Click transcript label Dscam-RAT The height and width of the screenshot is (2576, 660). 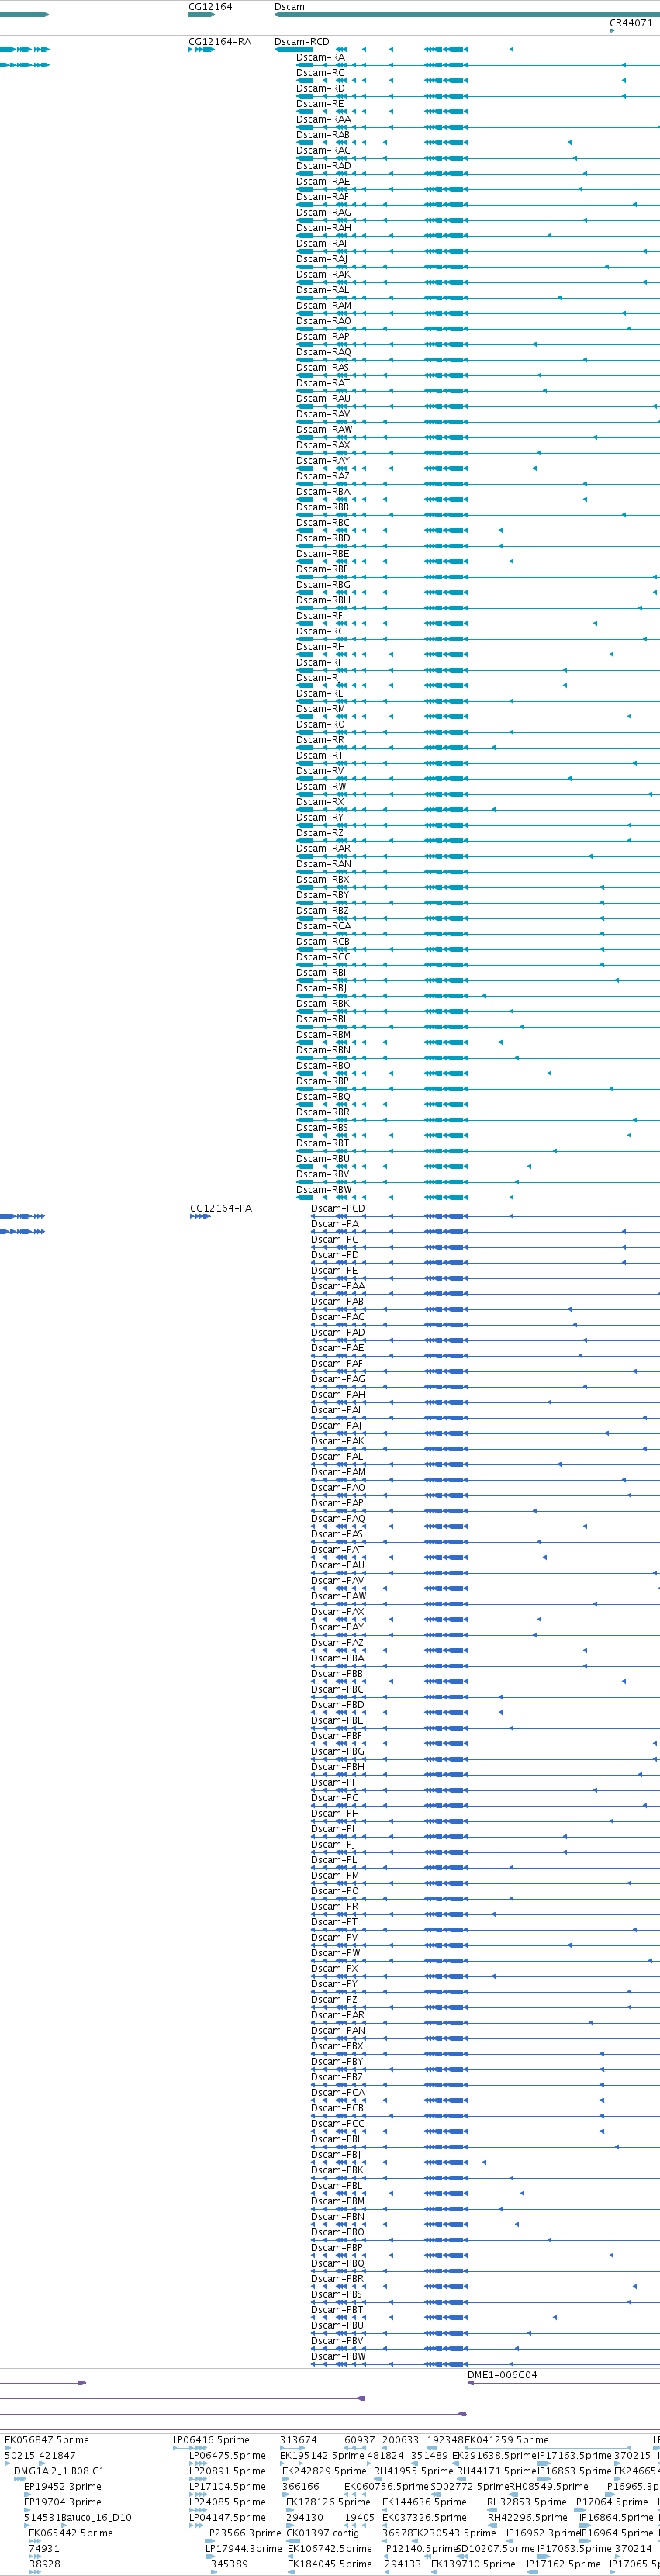pos(323,383)
